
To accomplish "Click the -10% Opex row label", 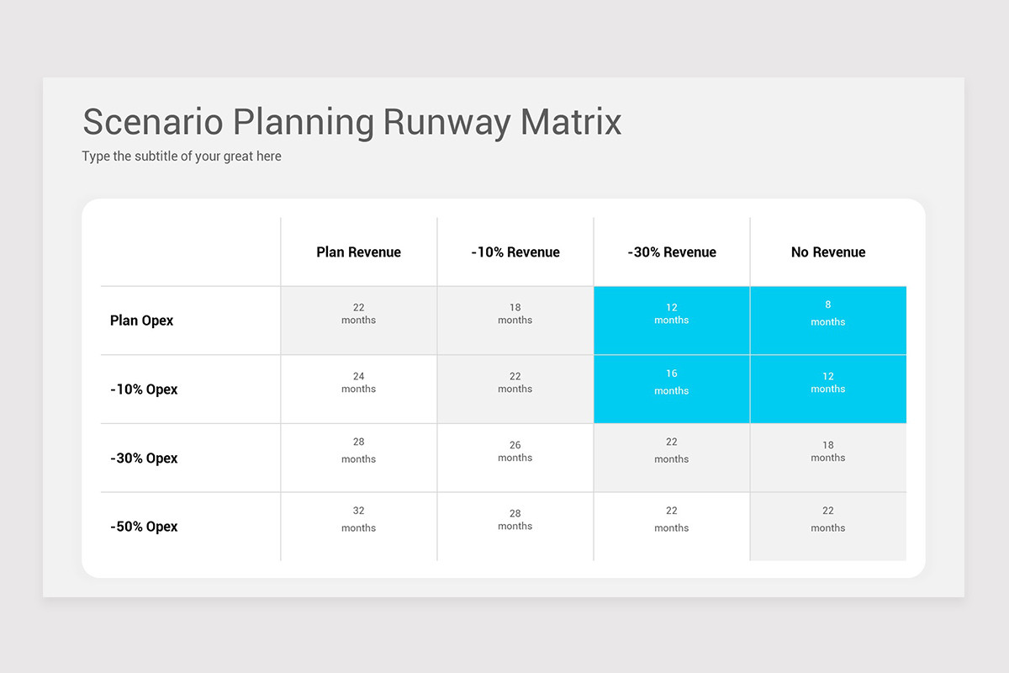I will pyautogui.click(x=144, y=389).
